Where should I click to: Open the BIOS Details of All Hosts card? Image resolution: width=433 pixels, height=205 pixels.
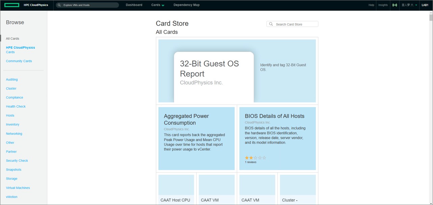click(x=278, y=139)
